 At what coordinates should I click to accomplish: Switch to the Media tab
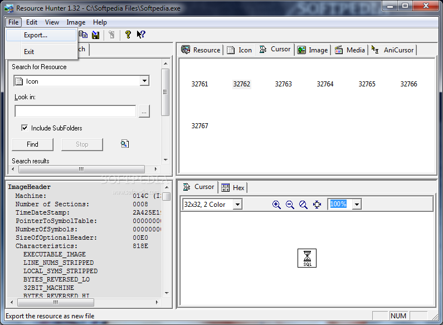point(350,50)
